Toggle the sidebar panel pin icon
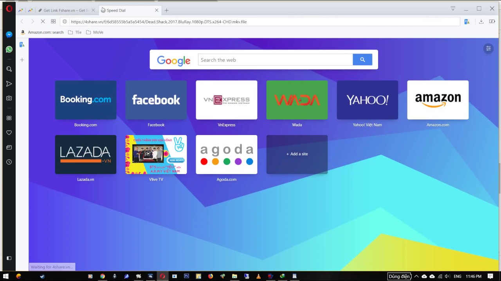The width and height of the screenshot is (501, 281). tap(9, 258)
